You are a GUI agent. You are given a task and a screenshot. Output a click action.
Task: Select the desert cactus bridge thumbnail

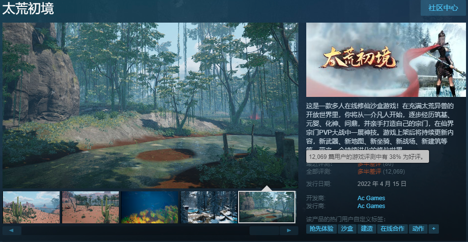32,208
